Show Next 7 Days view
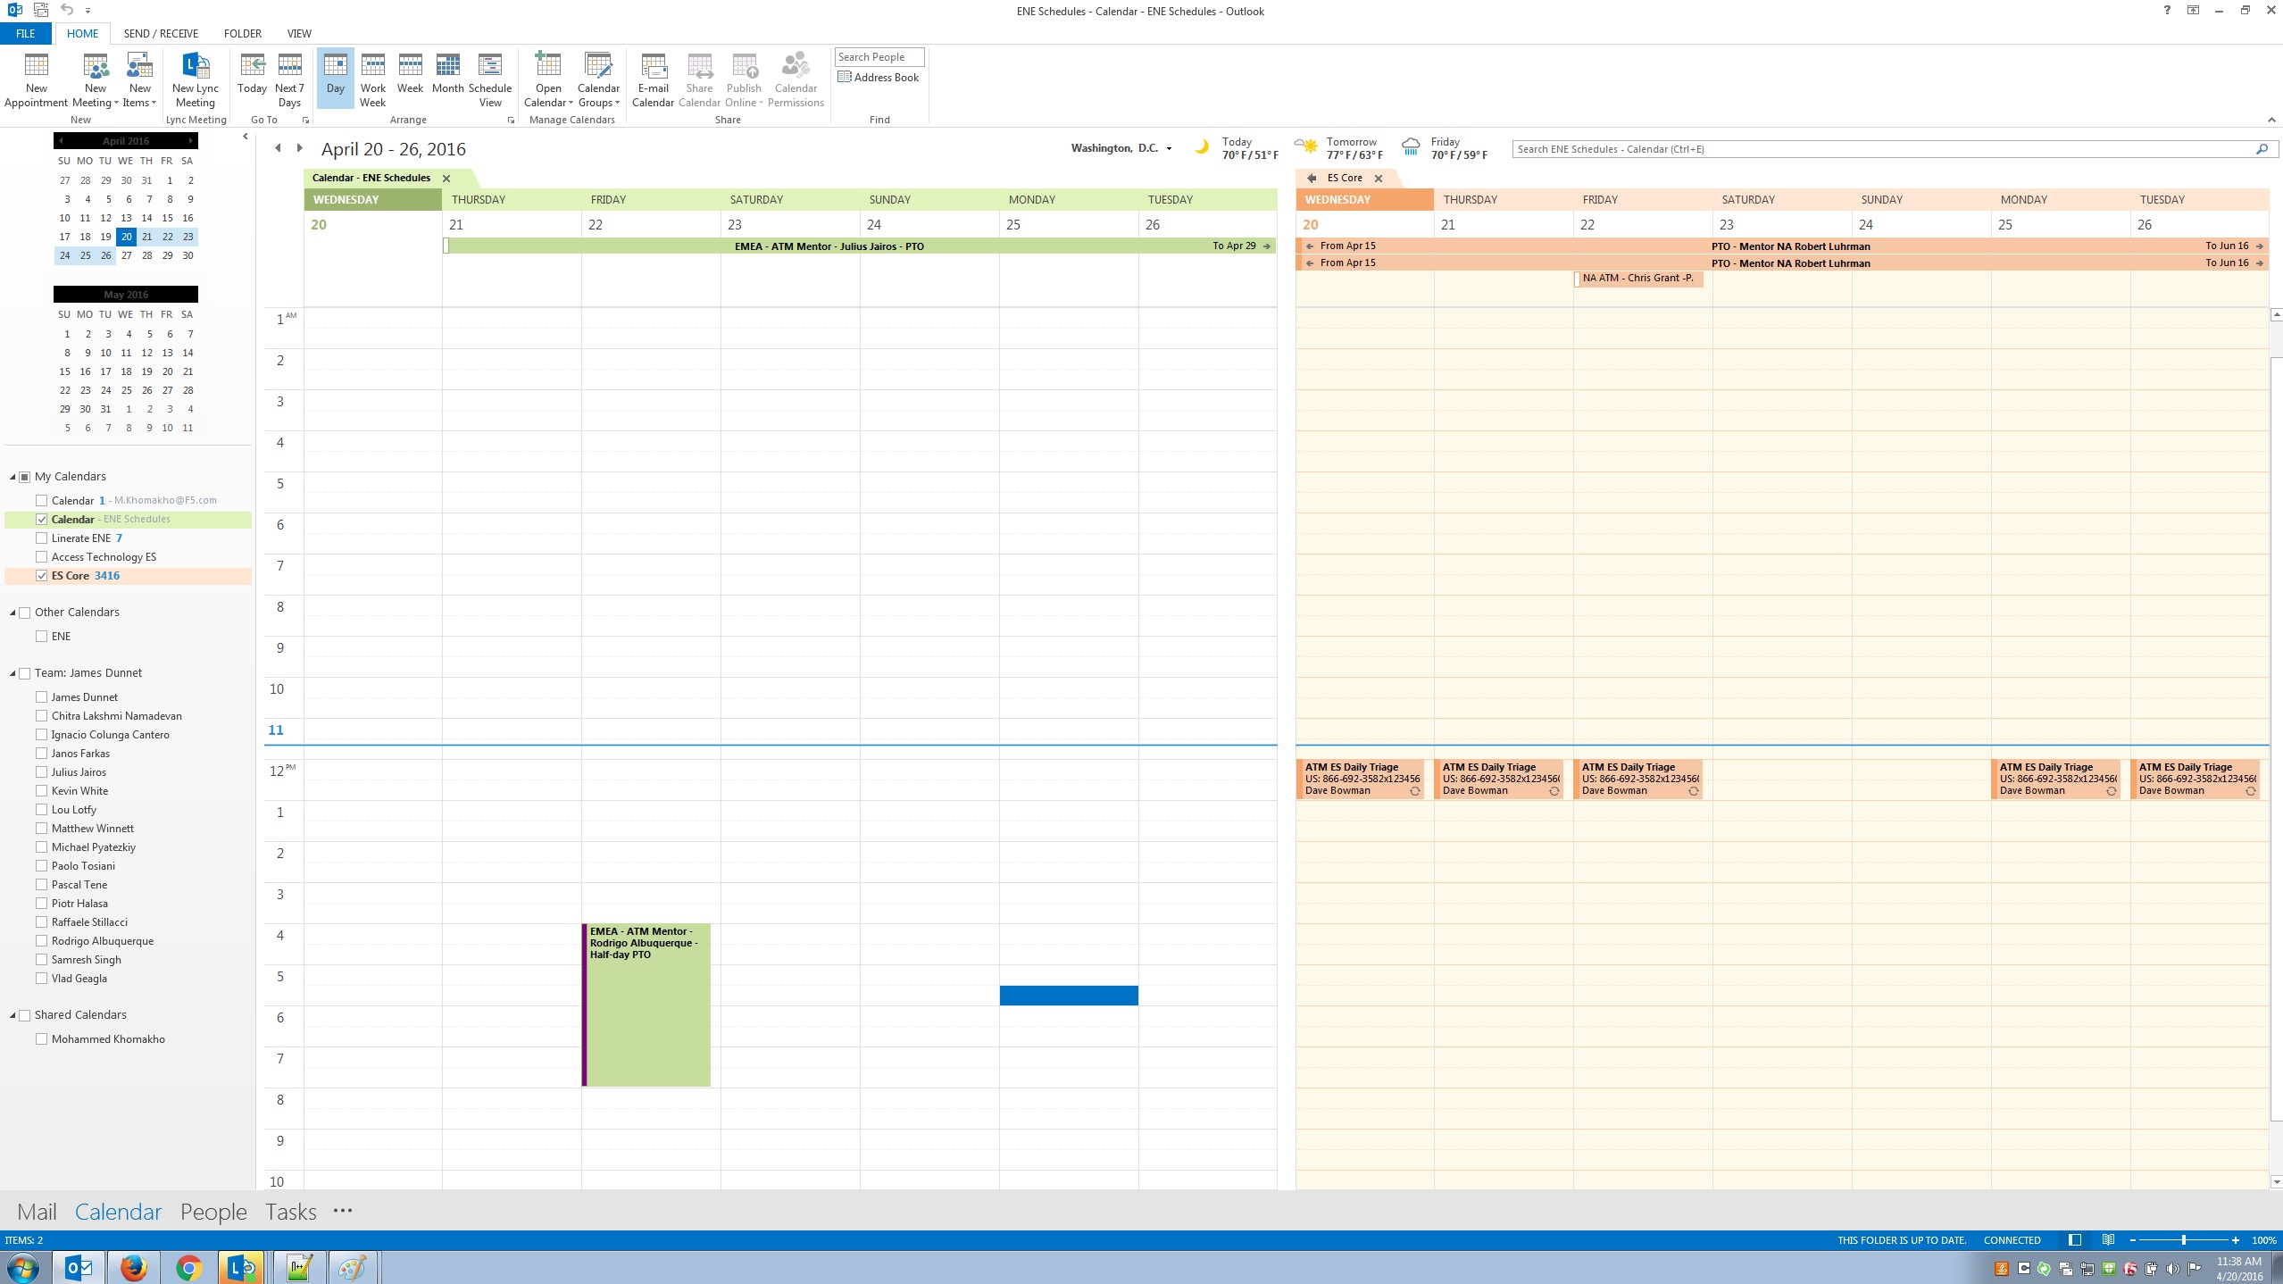 click(289, 79)
